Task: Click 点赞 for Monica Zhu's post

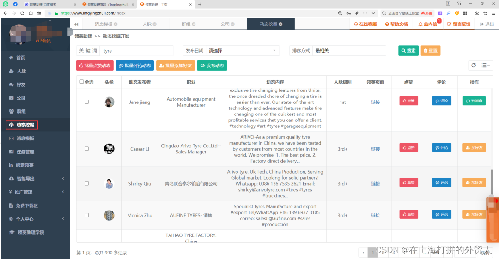Action: [x=408, y=214]
